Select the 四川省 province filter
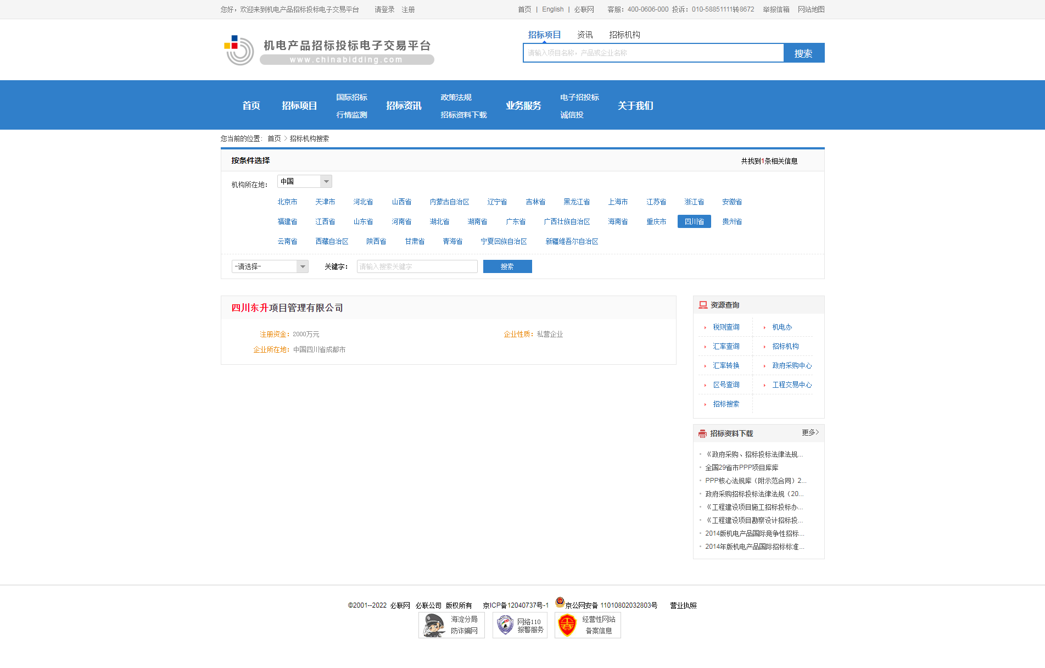This screenshot has width=1045, height=668. point(694,221)
